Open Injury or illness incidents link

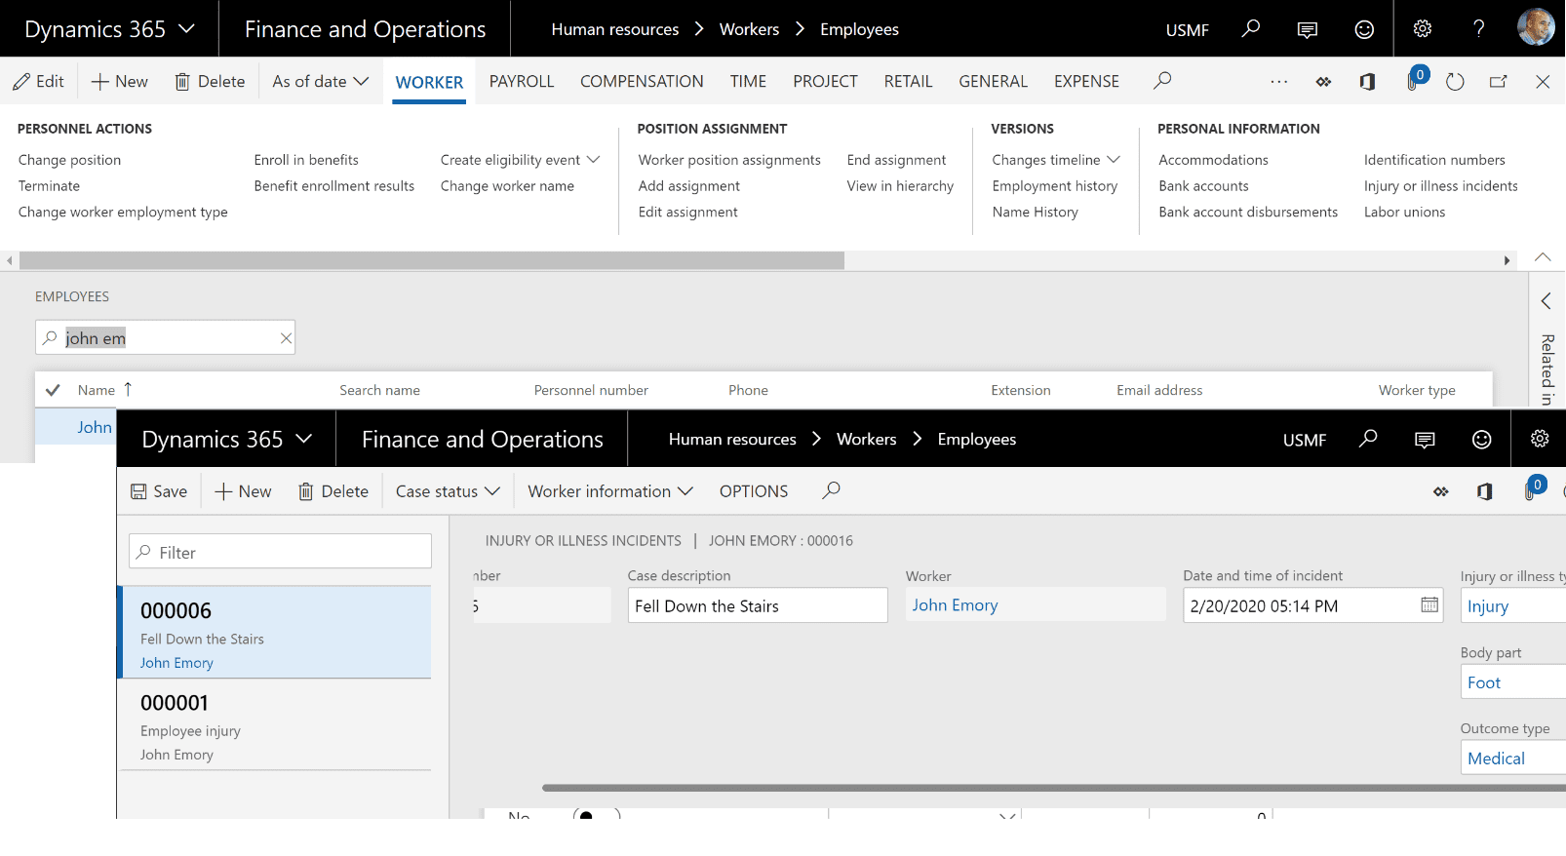pyautogui.click(x=1440, y=186)
